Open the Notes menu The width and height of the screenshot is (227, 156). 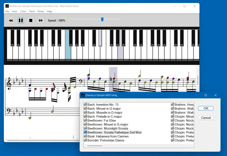coord(41,11)
